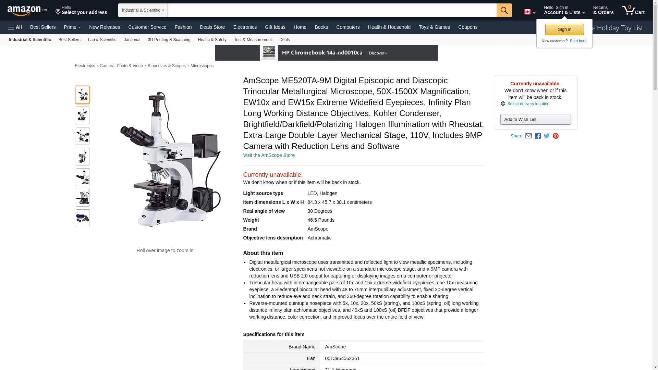Click the yellow Sign in button
This screenshot has height=370, width=658.
[564, 29]
